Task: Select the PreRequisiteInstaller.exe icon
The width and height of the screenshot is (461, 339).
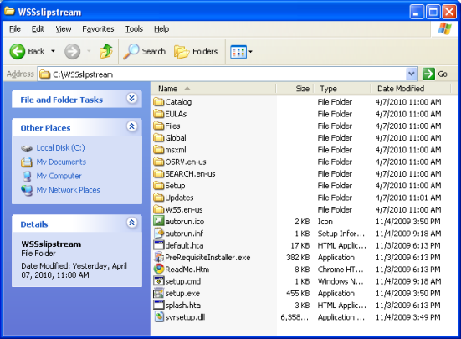Action: (159, 257)
